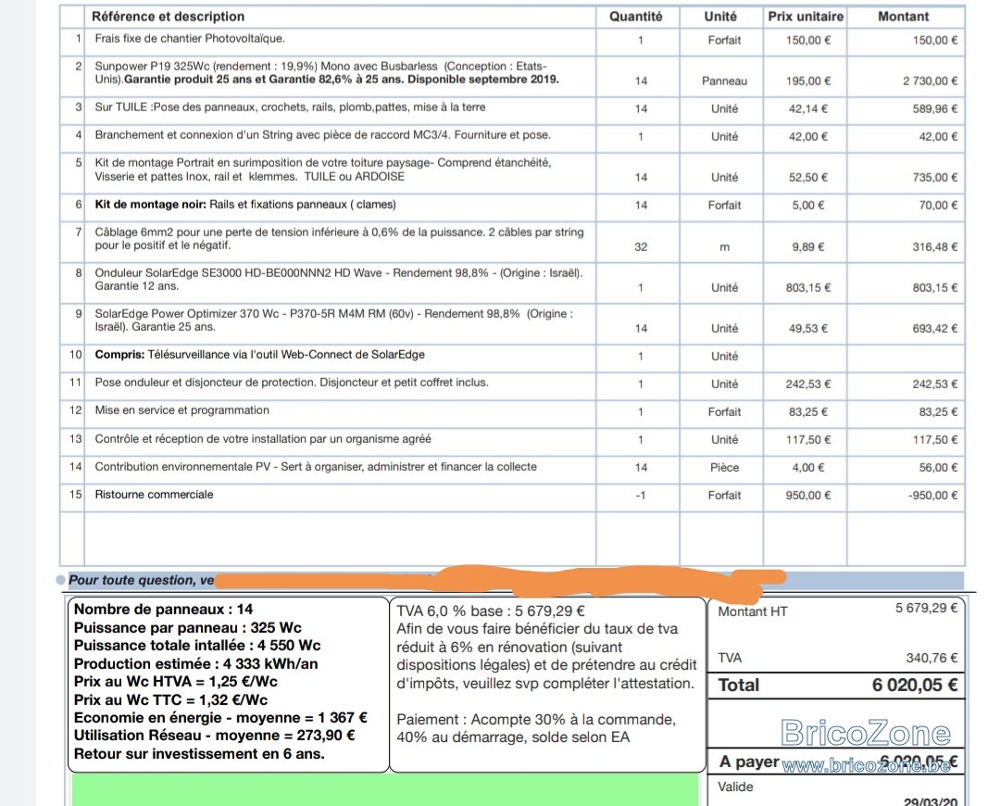The image size is (1000, 806).
Task: Click the "Unité" column header
Action: click(720, 16)
